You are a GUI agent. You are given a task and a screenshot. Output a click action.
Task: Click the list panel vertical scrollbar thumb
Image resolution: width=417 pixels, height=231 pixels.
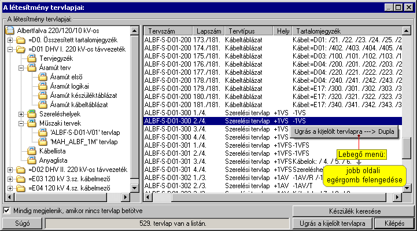(406, 148)
